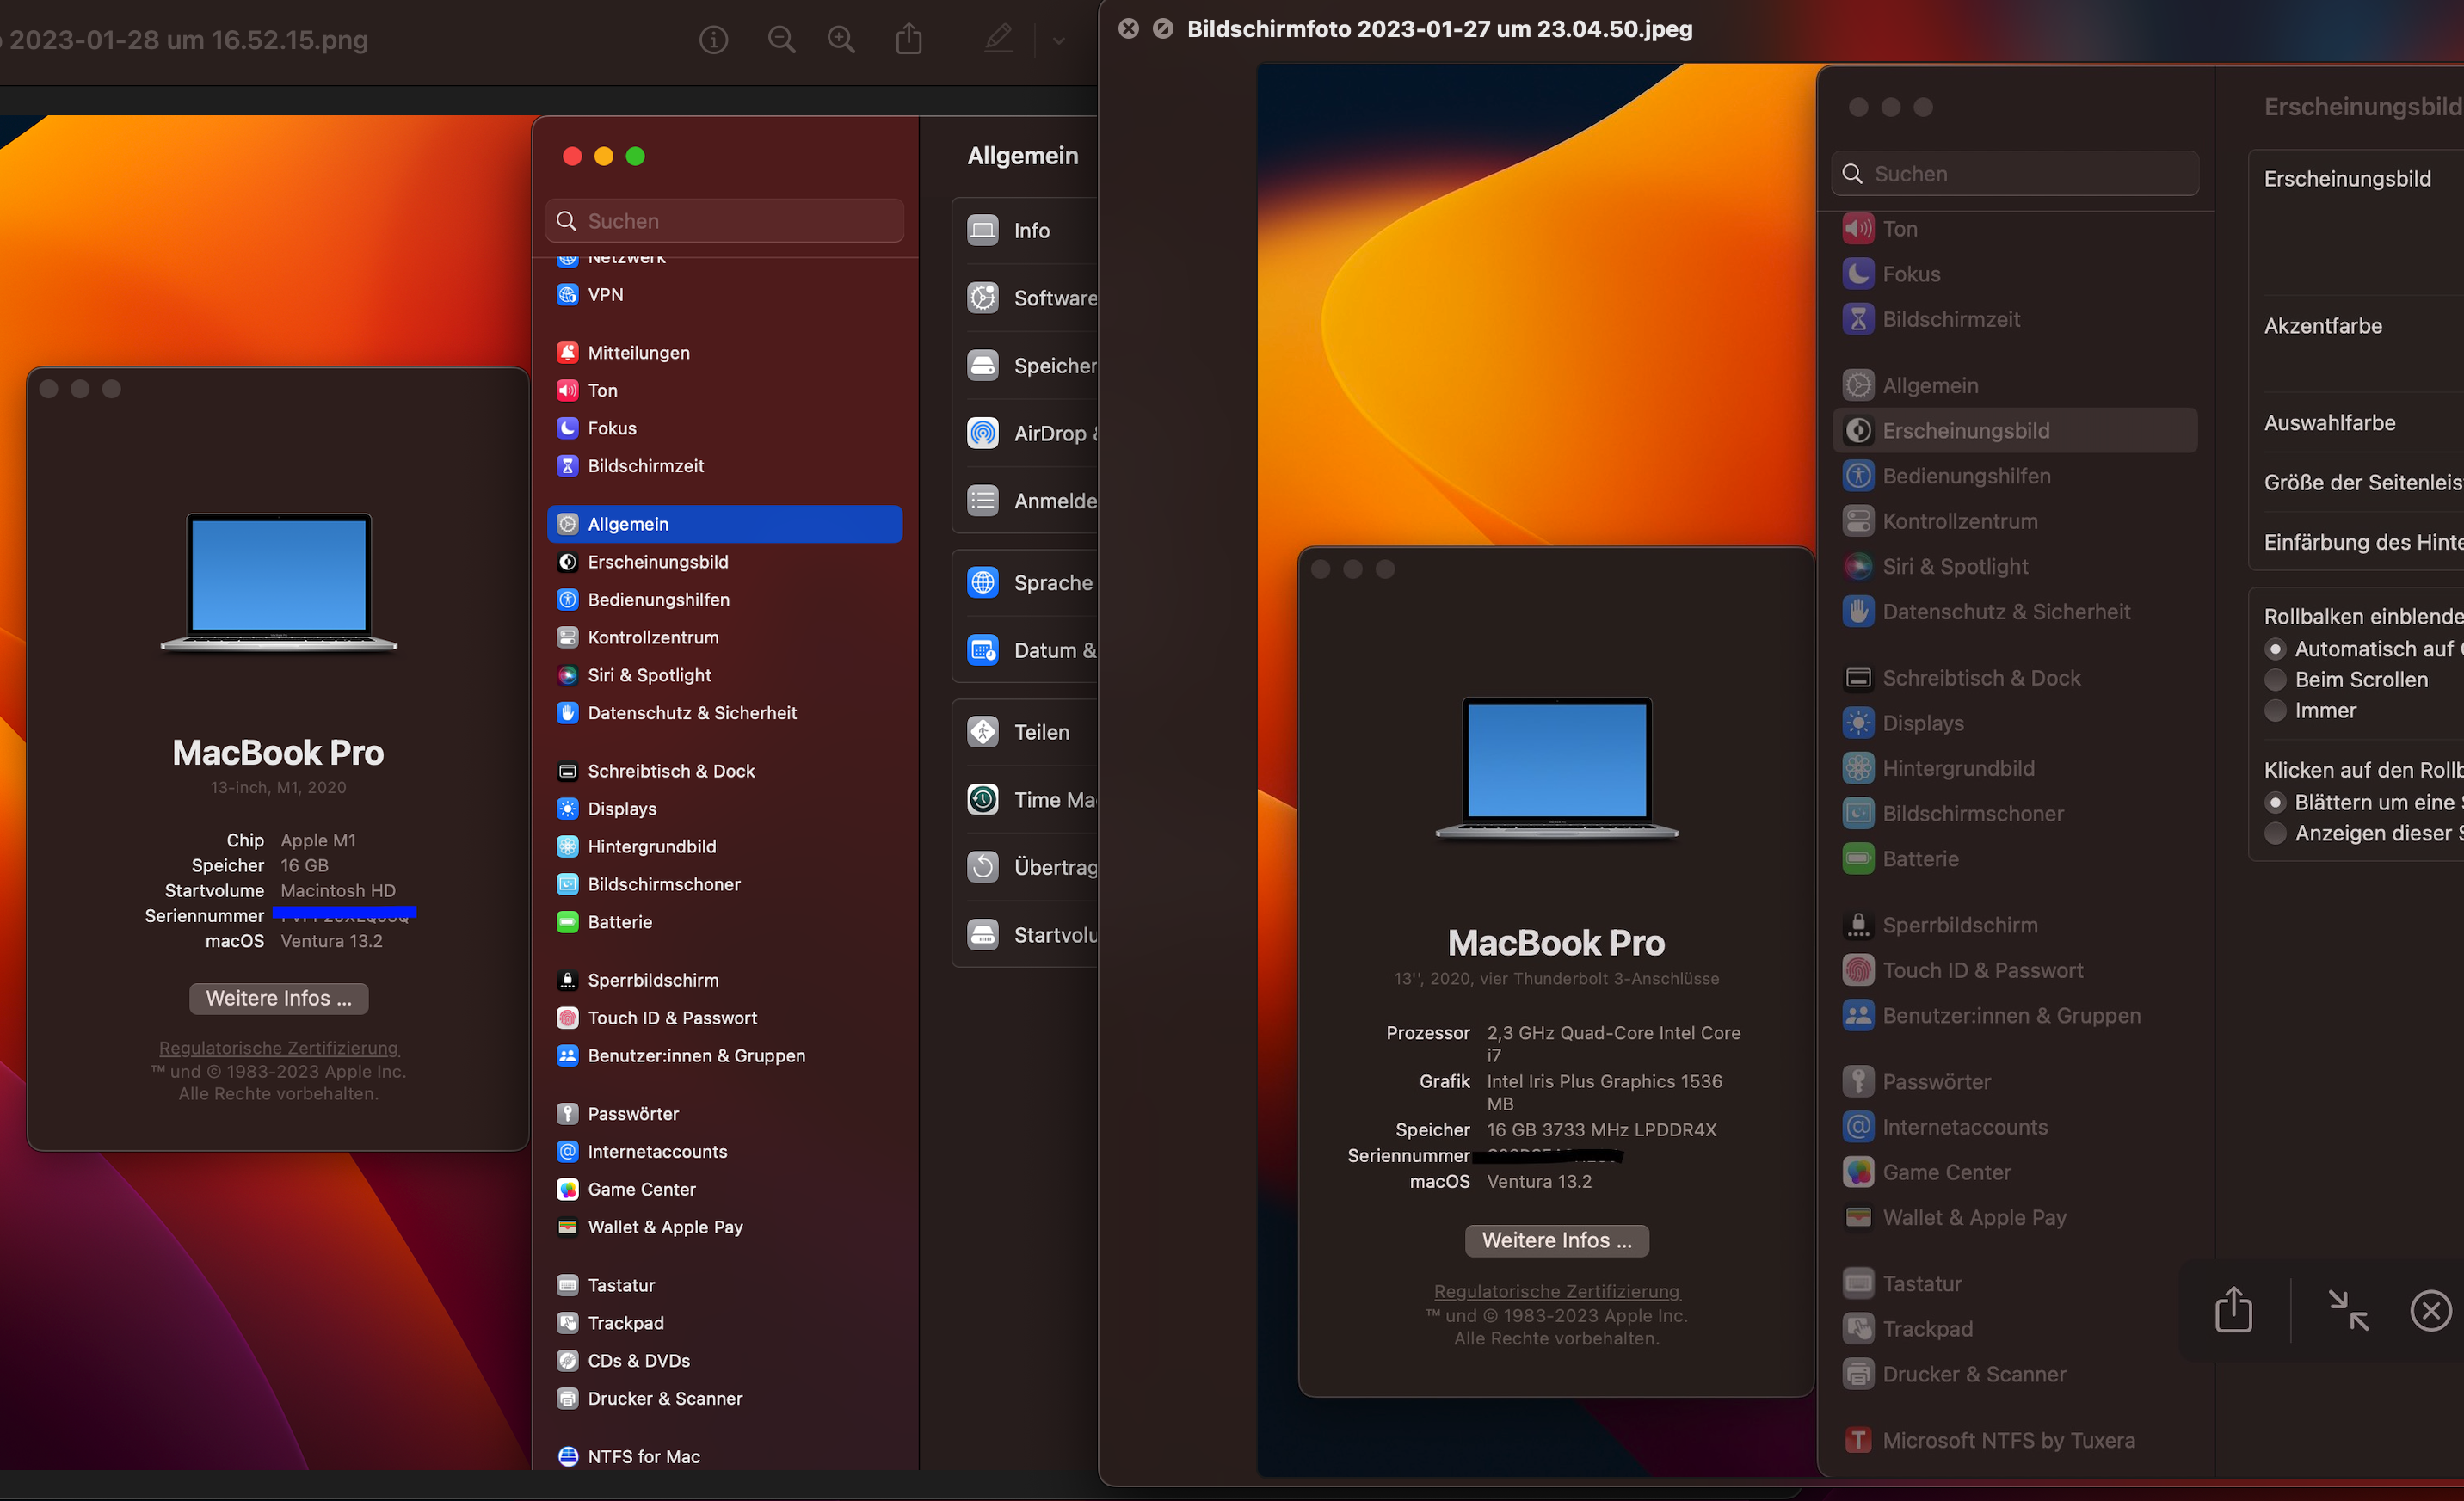Viewport: 2464px width, 1501px height.
Task: Select Displays in the left settings sidebar
Action: 621,809
